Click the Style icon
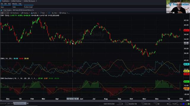The width and height of the screenshot is (190, 106). coord(41,13)
